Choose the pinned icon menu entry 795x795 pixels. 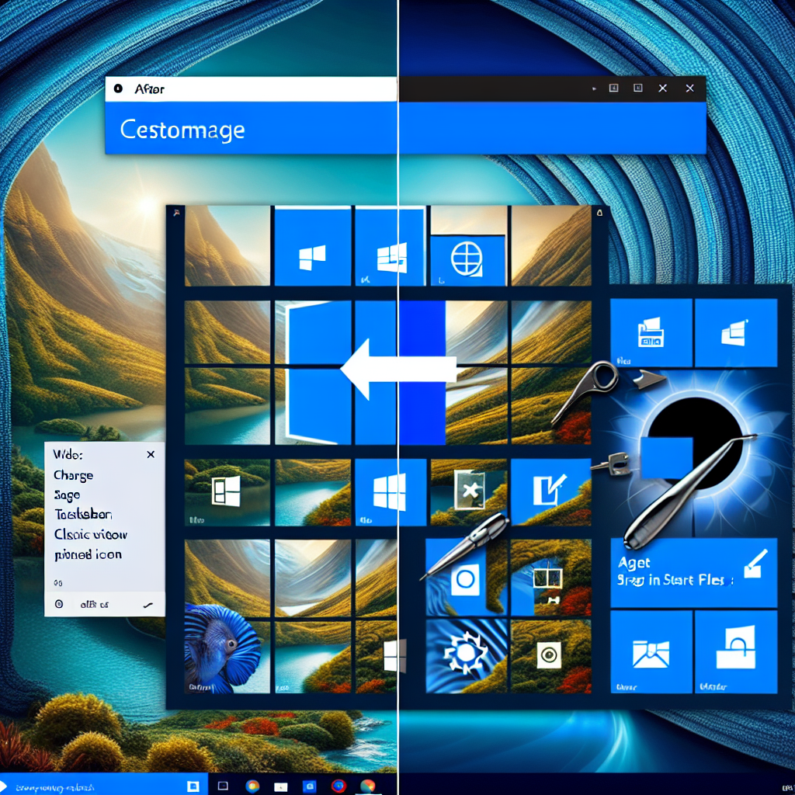coord(89,554)
